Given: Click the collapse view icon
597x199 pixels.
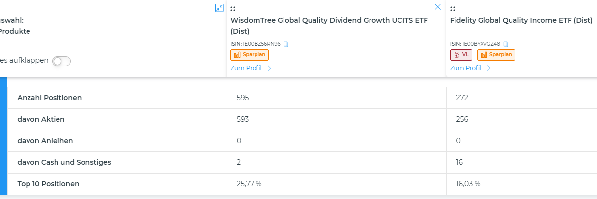Looking at the screenshot, I should [x=219, y=8].
